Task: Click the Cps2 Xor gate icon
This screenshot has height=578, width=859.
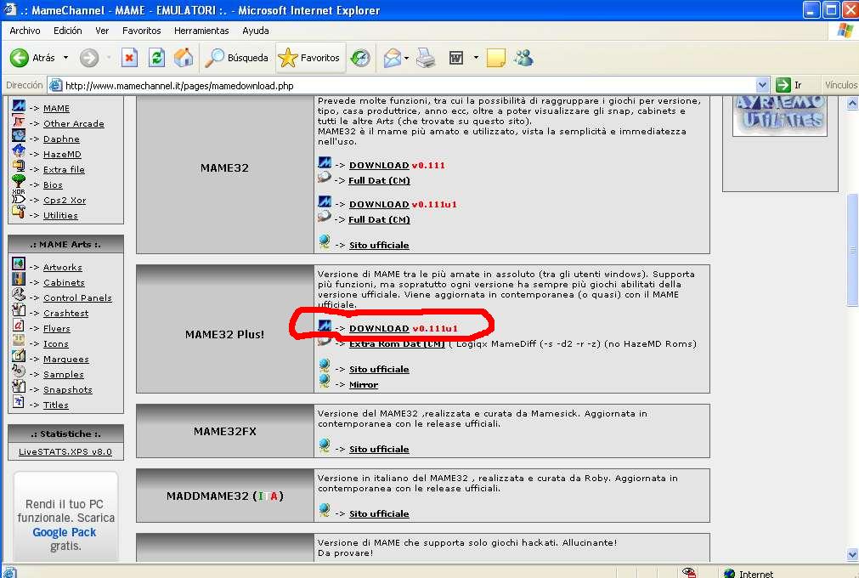Action: click(x=19, y=198)
